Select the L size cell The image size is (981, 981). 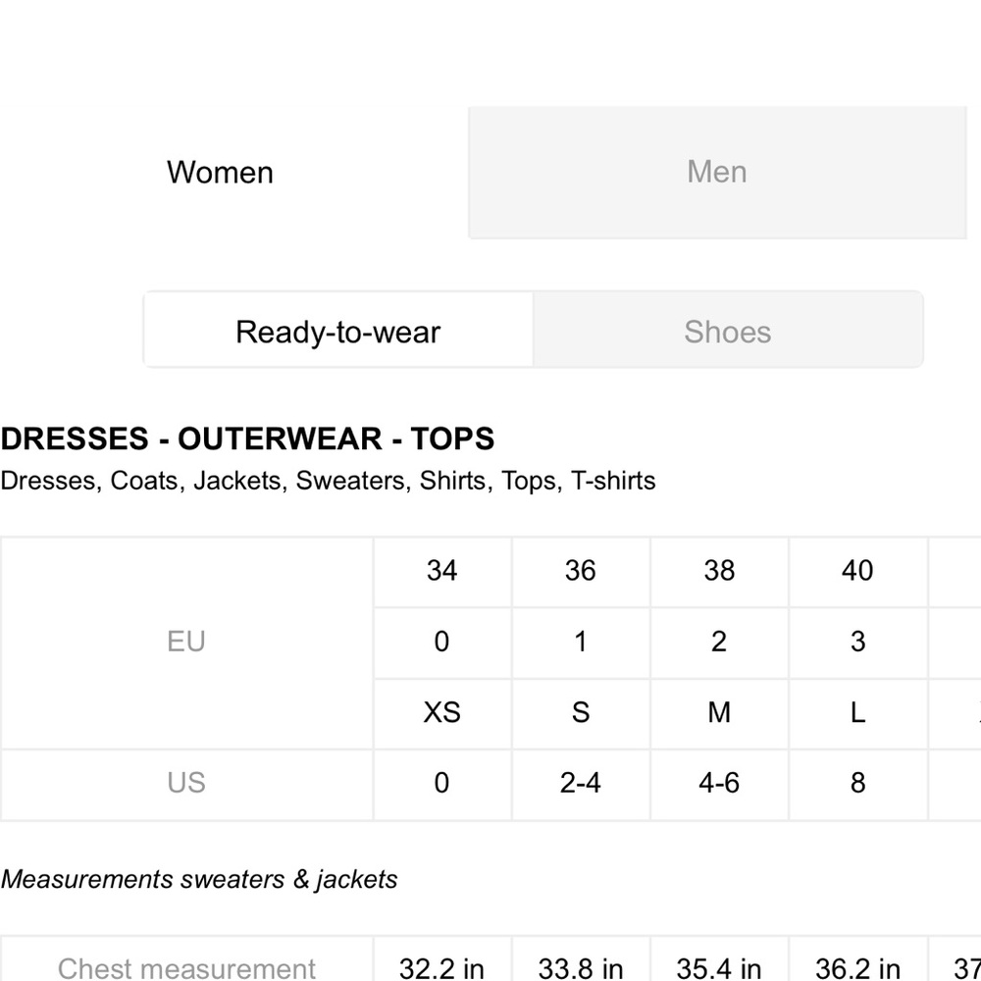click(858, 713)
